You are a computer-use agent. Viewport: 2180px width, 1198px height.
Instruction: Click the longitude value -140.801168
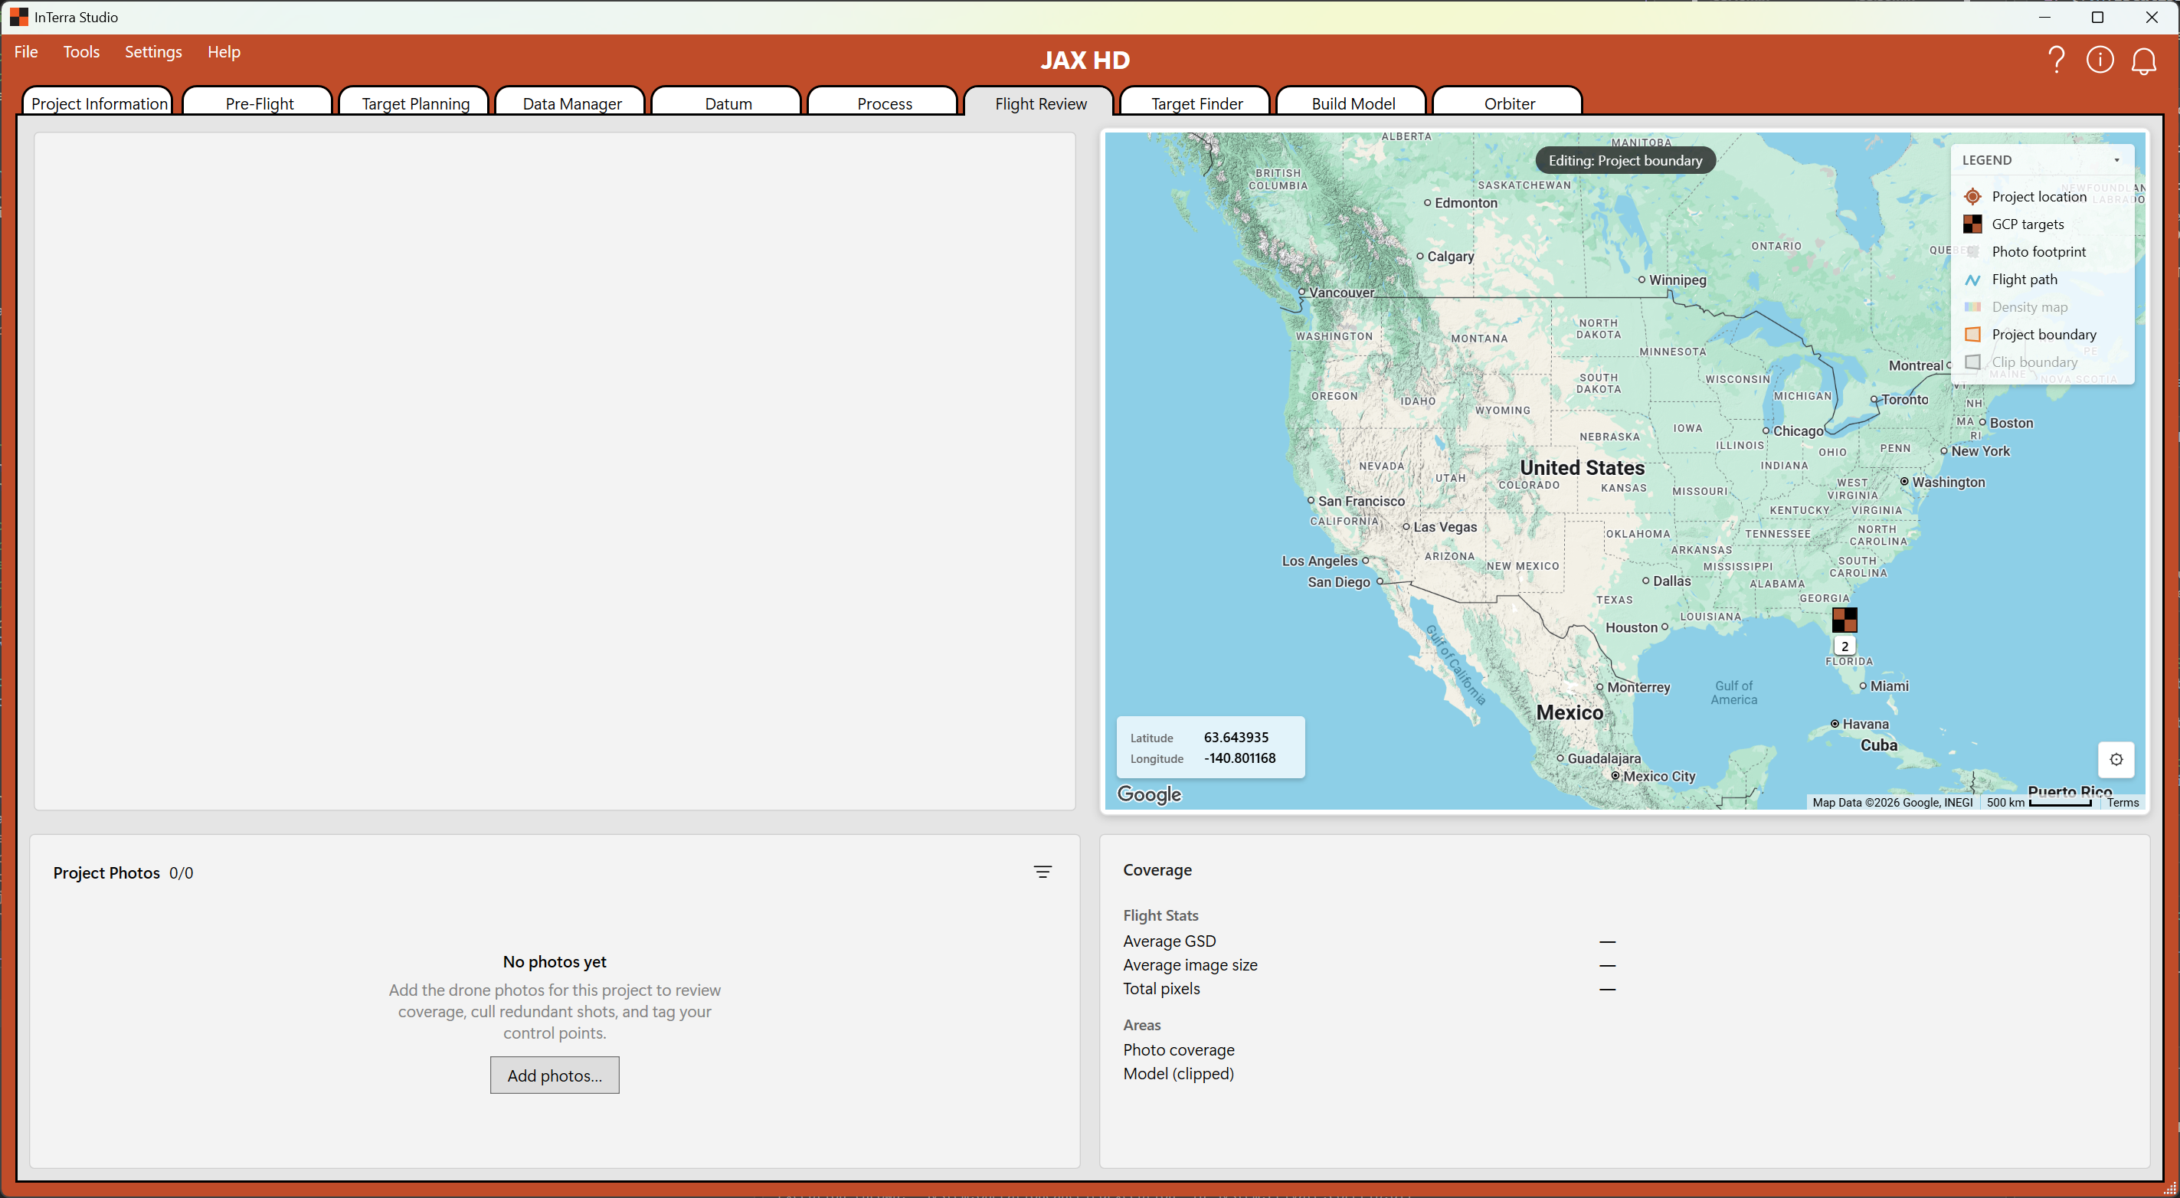click(x=1240, y=758)
